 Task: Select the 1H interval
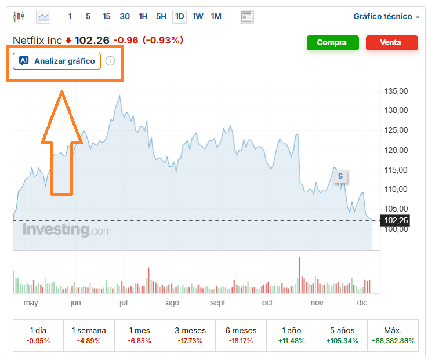143,17
